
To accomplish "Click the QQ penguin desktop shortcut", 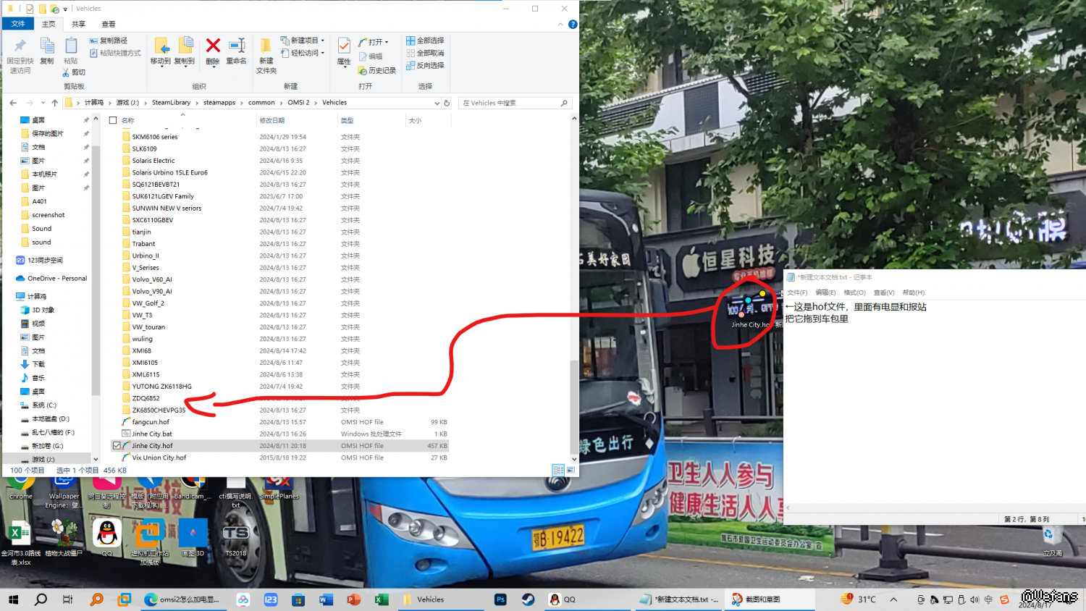I will 107,538.
